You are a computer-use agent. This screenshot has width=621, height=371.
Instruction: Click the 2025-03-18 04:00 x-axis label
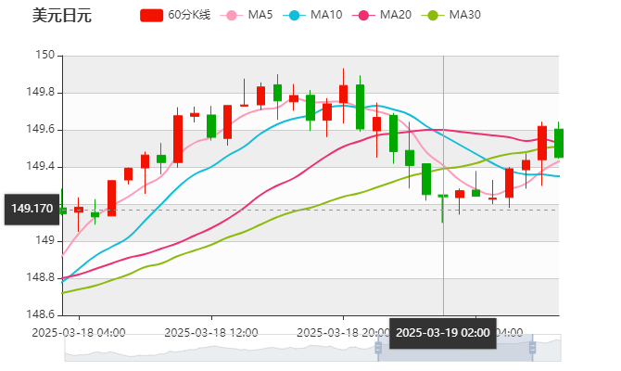[79, 331]
